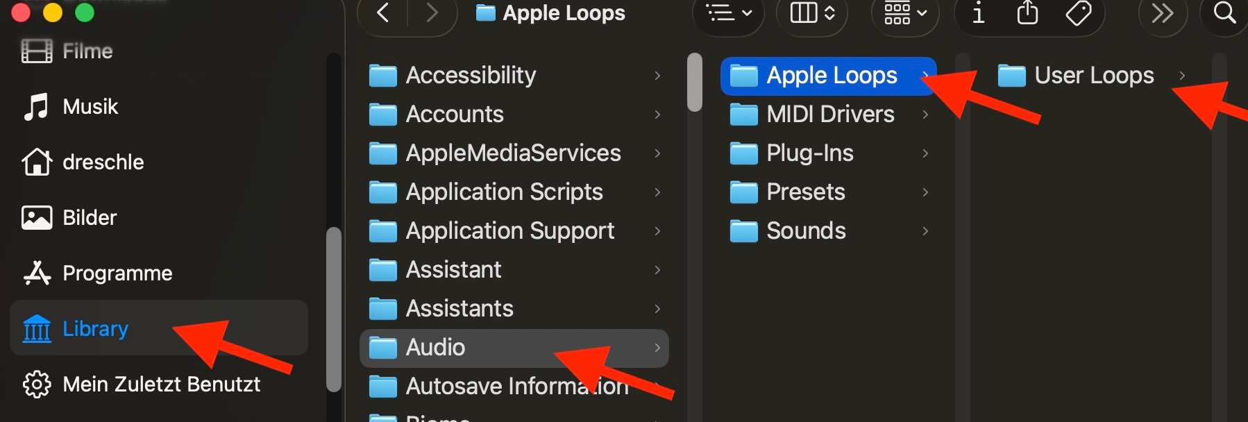Click the Share toolbar icon
The image size is (1248, 422).
click(1027, 13)
